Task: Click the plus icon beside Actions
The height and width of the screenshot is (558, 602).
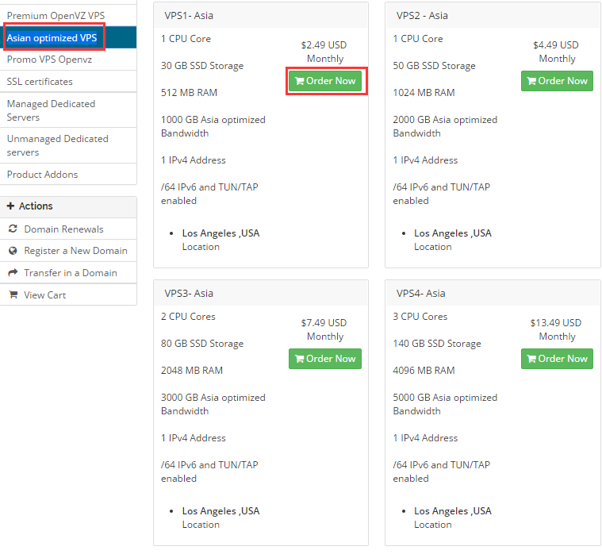Action: (11, 206)
